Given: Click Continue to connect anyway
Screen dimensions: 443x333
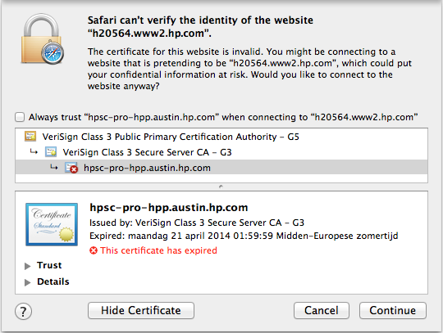Looking at the screenshot, I should 393,310.
